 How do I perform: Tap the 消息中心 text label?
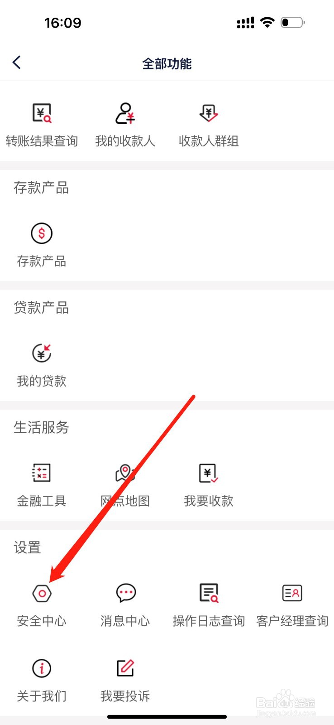[125, 621]
